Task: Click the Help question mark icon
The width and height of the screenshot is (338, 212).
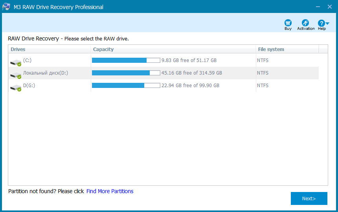Action: point(321,23)
